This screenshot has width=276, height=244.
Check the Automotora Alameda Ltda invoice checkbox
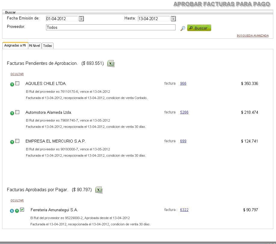click(x=17, y=112)
